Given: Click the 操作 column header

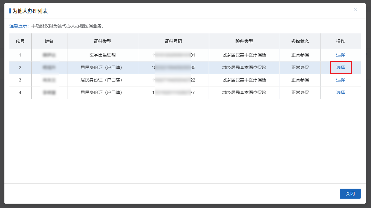Looking at the screenshot, I should click(x=340, y=41).
